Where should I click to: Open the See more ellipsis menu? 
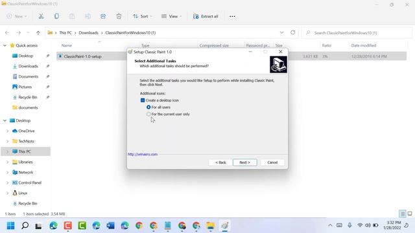pos(232,16)
